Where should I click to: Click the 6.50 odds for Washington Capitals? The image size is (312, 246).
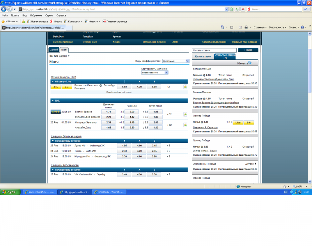pyautogui.click(x=124, y=87)
